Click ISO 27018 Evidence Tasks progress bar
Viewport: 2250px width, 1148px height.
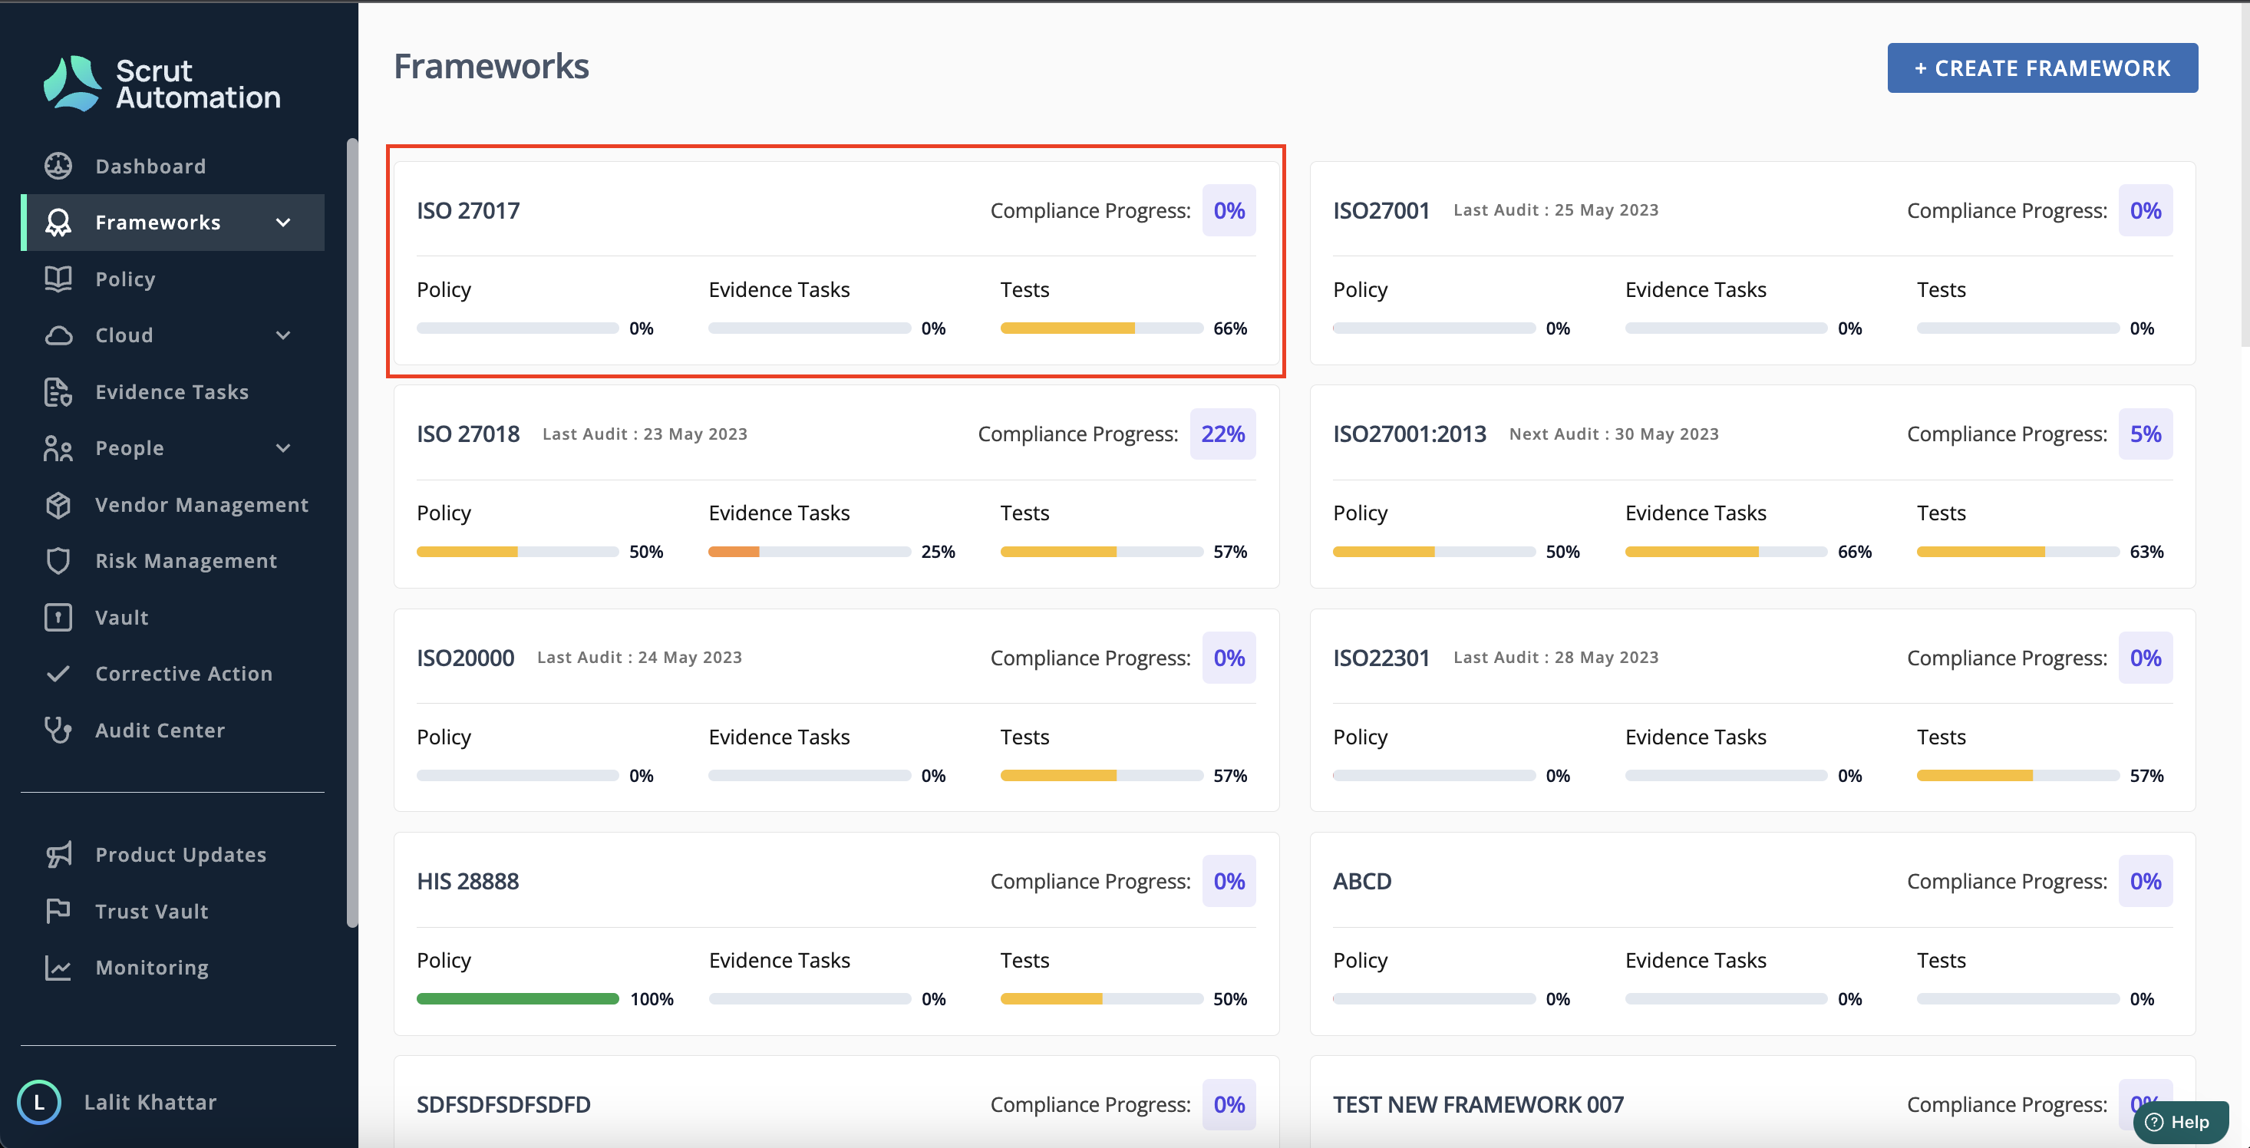pos(810,553)
